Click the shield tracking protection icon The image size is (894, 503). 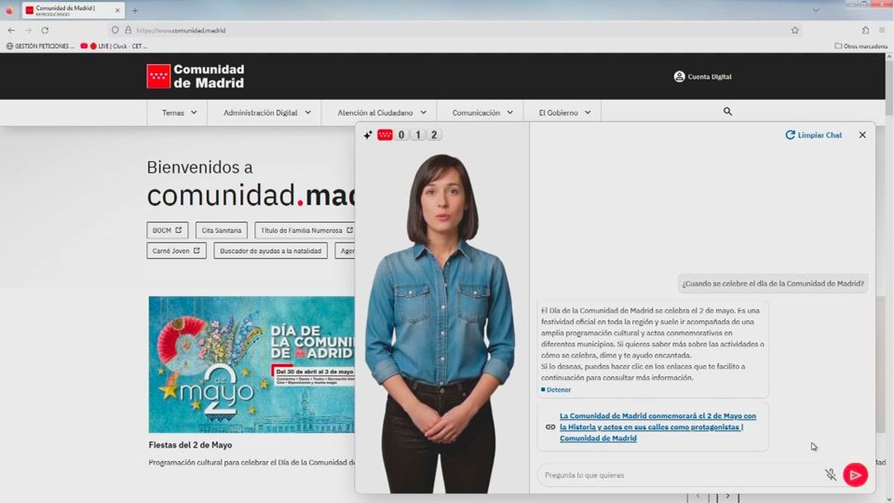[115, 30]
